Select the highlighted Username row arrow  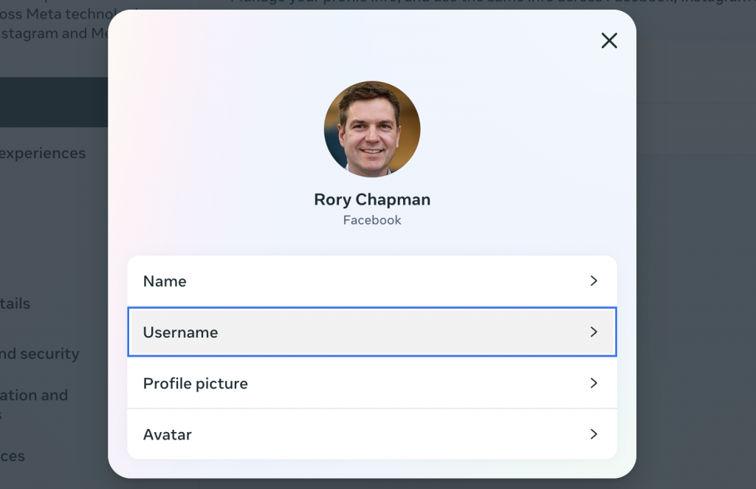click(594, 332)
